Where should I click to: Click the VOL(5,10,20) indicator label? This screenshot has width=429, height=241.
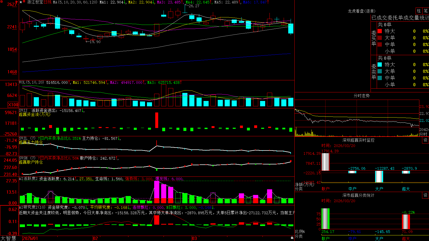click(x=31, y=82)
